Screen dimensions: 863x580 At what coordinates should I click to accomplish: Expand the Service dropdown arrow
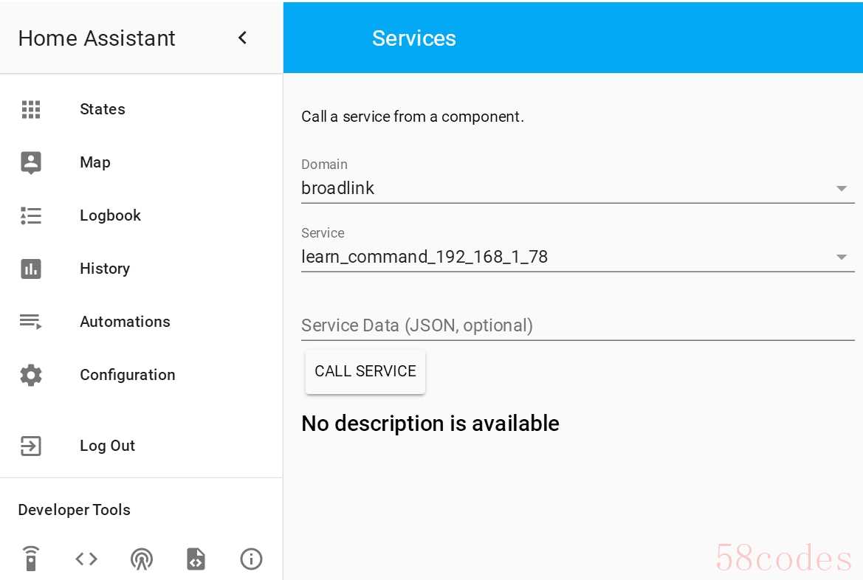point(841,258)
